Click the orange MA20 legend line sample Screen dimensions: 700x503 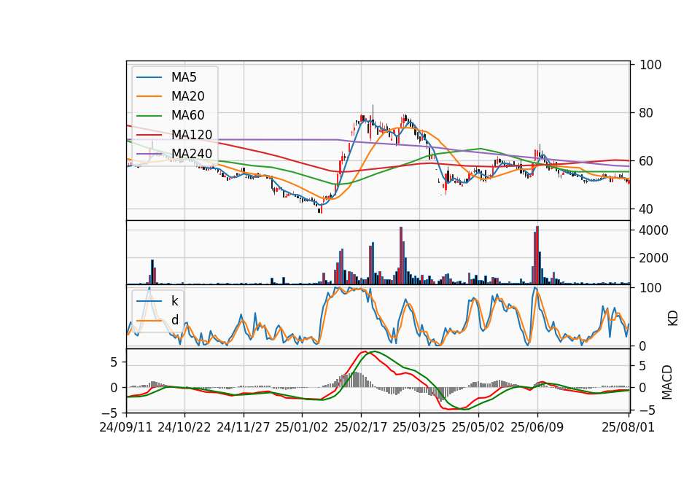[149, 96]
